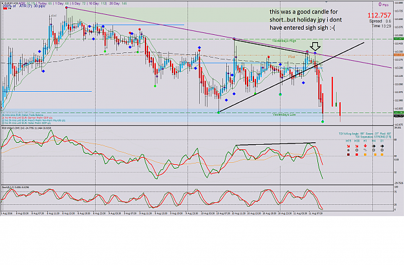
Task: Select the long black rising trendline
Action: coord(291,78)
